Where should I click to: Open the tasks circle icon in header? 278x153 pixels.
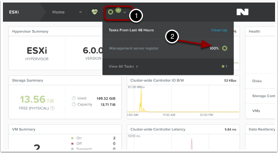click(x=110, y=12)
